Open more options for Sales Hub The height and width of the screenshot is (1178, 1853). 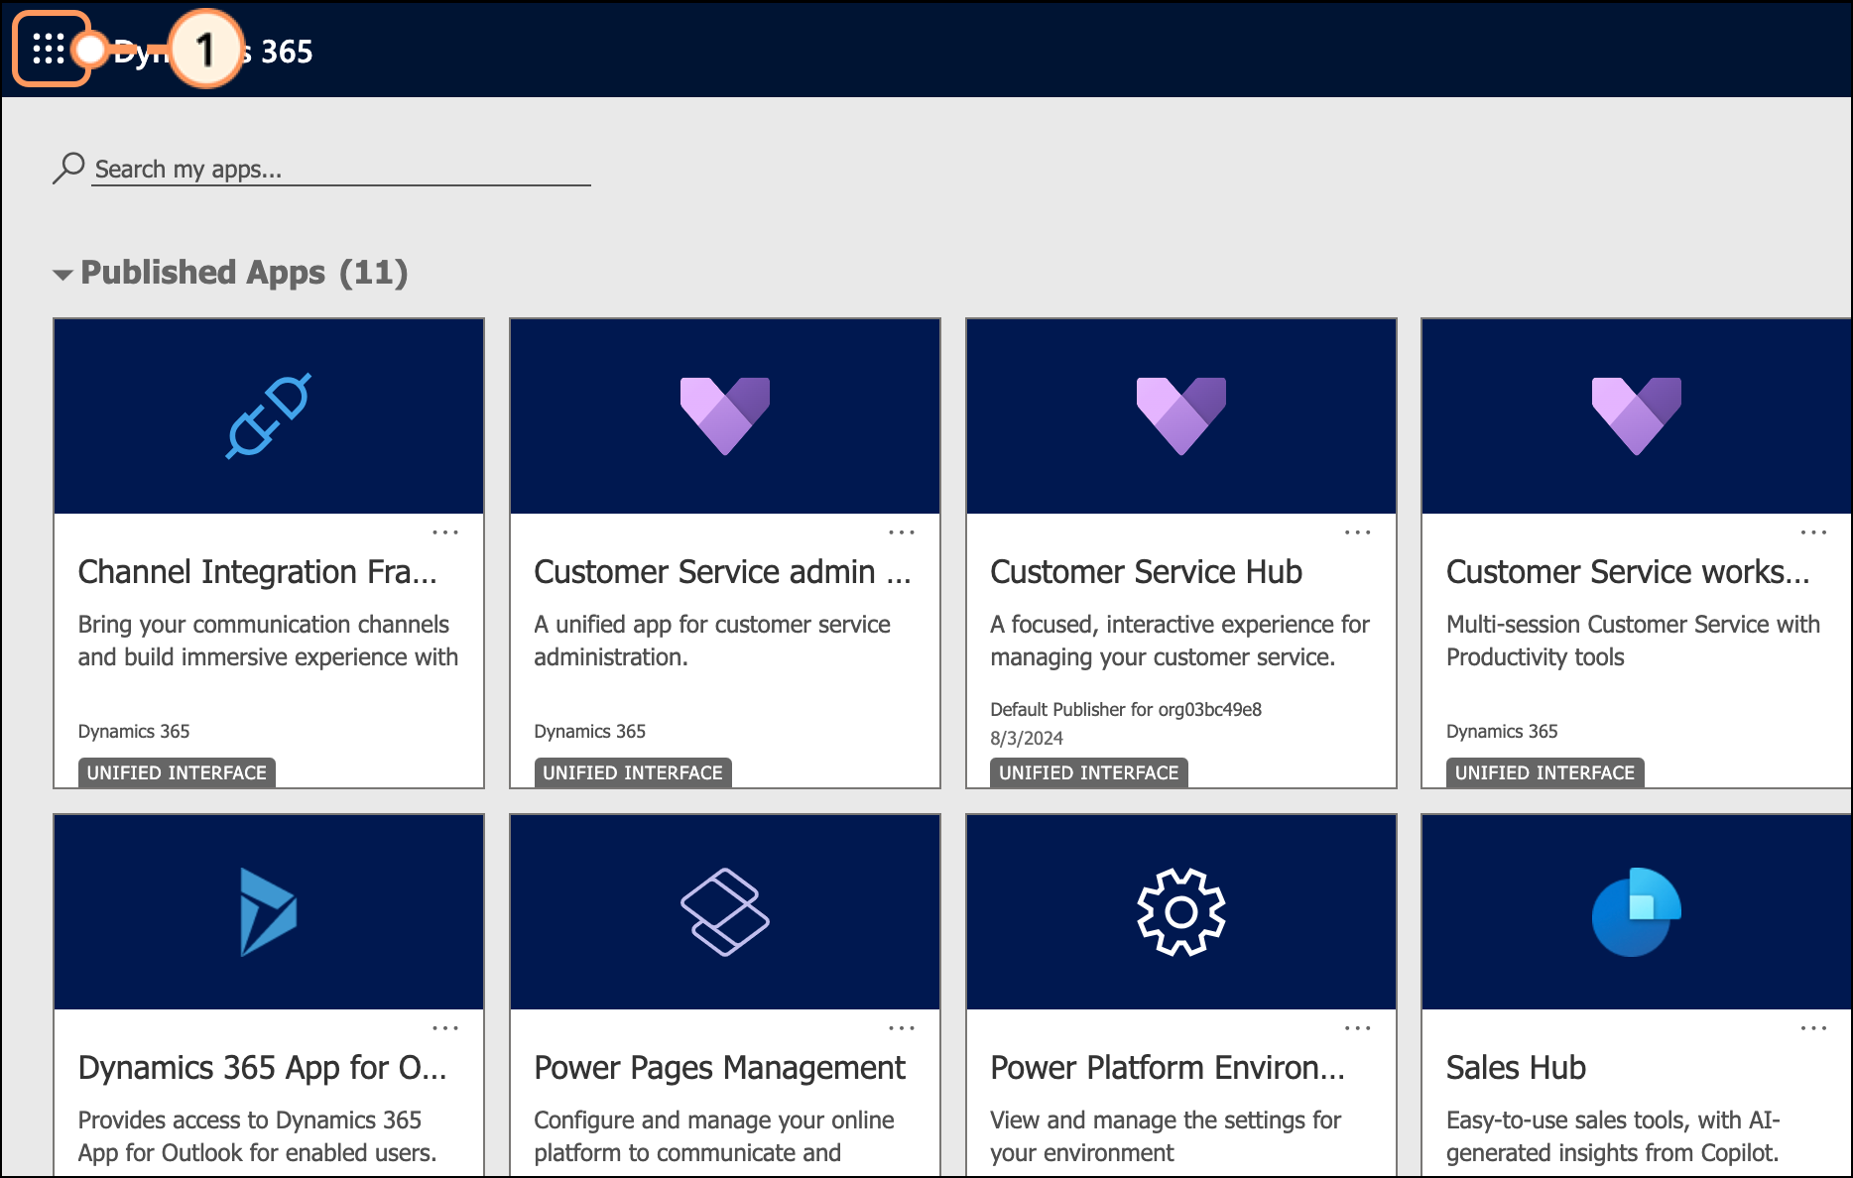coord(1814,1028)
